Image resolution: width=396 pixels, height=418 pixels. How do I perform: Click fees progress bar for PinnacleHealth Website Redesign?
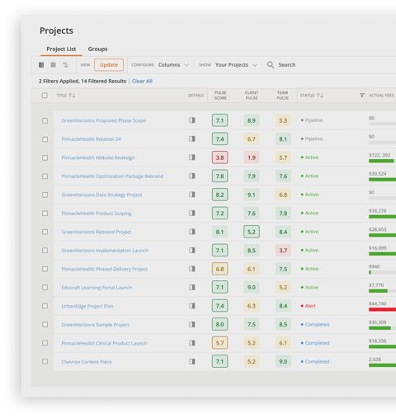click(382, 161)
